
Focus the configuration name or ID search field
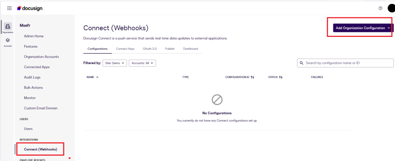(x=345, y=63)
